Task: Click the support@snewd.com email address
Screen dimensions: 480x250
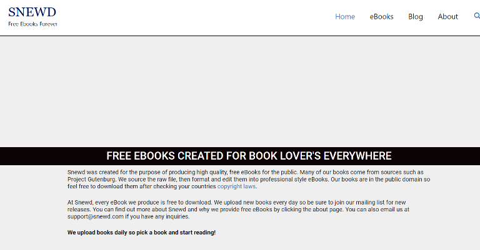Action: click(96, 216)
